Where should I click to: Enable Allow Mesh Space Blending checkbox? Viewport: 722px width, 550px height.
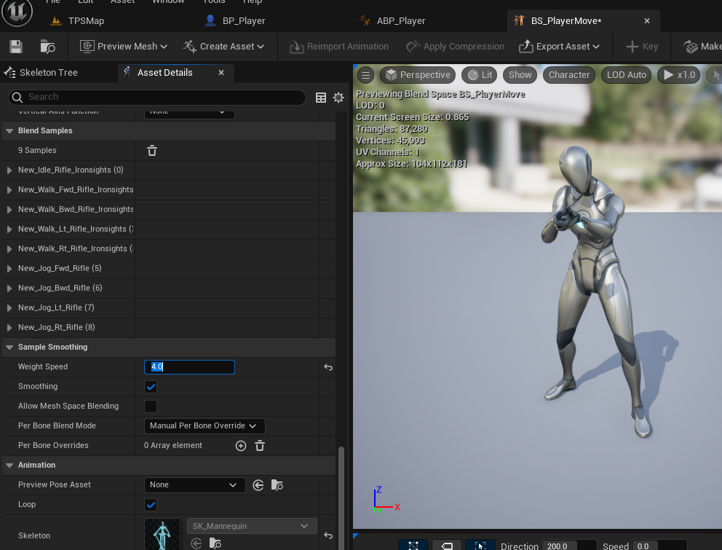pyautogui.click(x=151, y=406)
